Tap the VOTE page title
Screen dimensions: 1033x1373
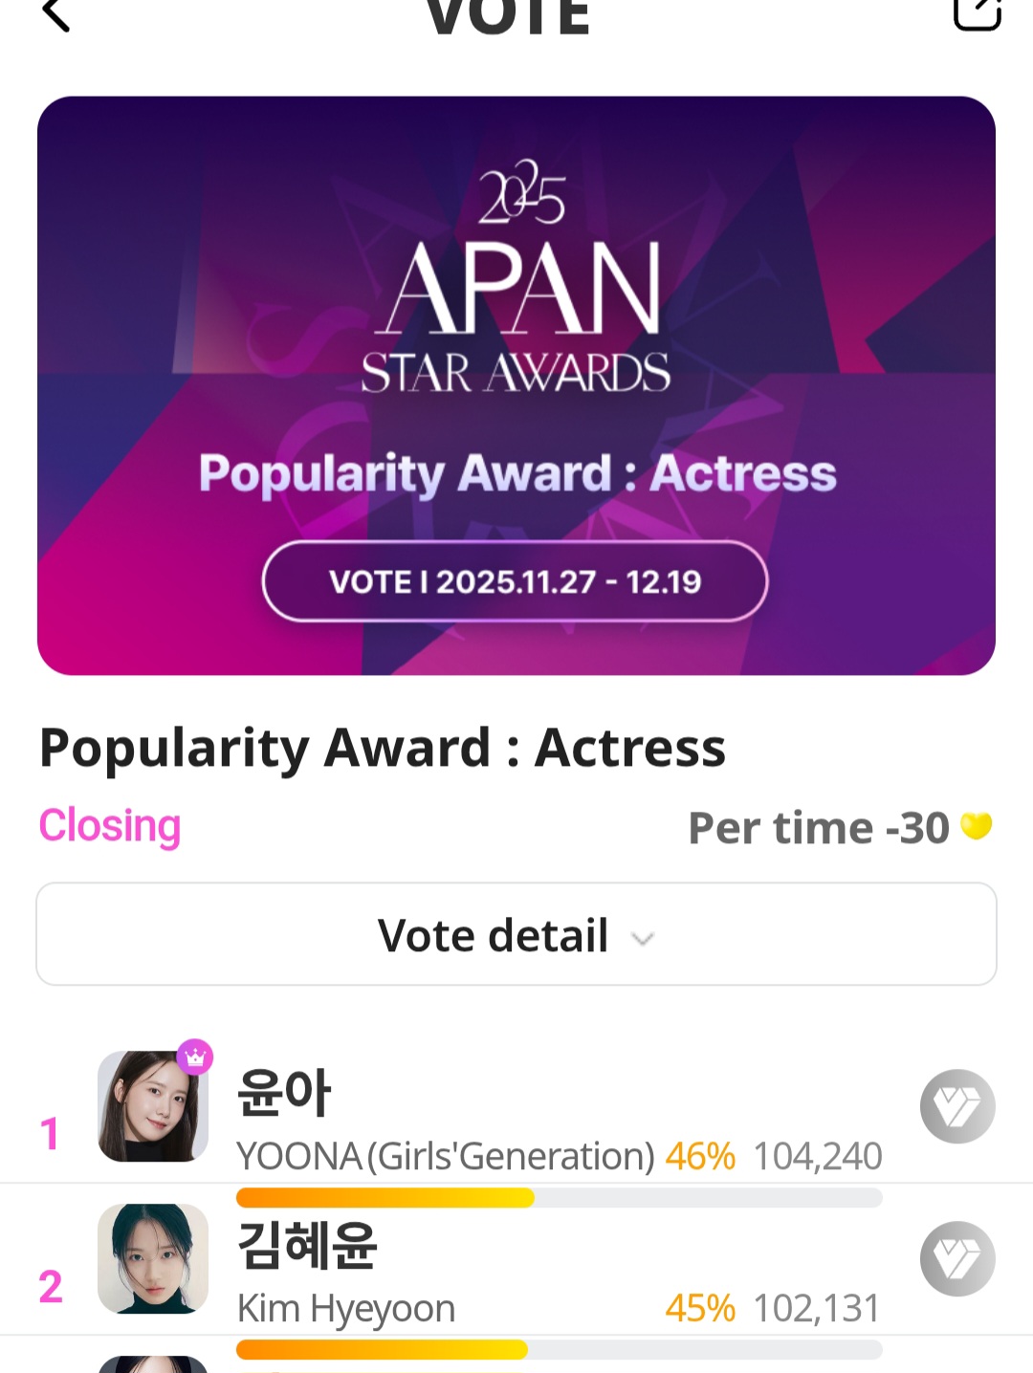pyautogui.click(x=508, y=17)
